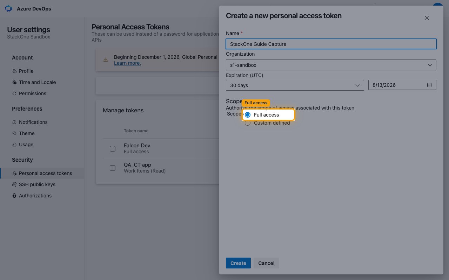The width and height of the screenshot is (449, 280).
Task: Click the Notifications chat icon
Action: 14,122
